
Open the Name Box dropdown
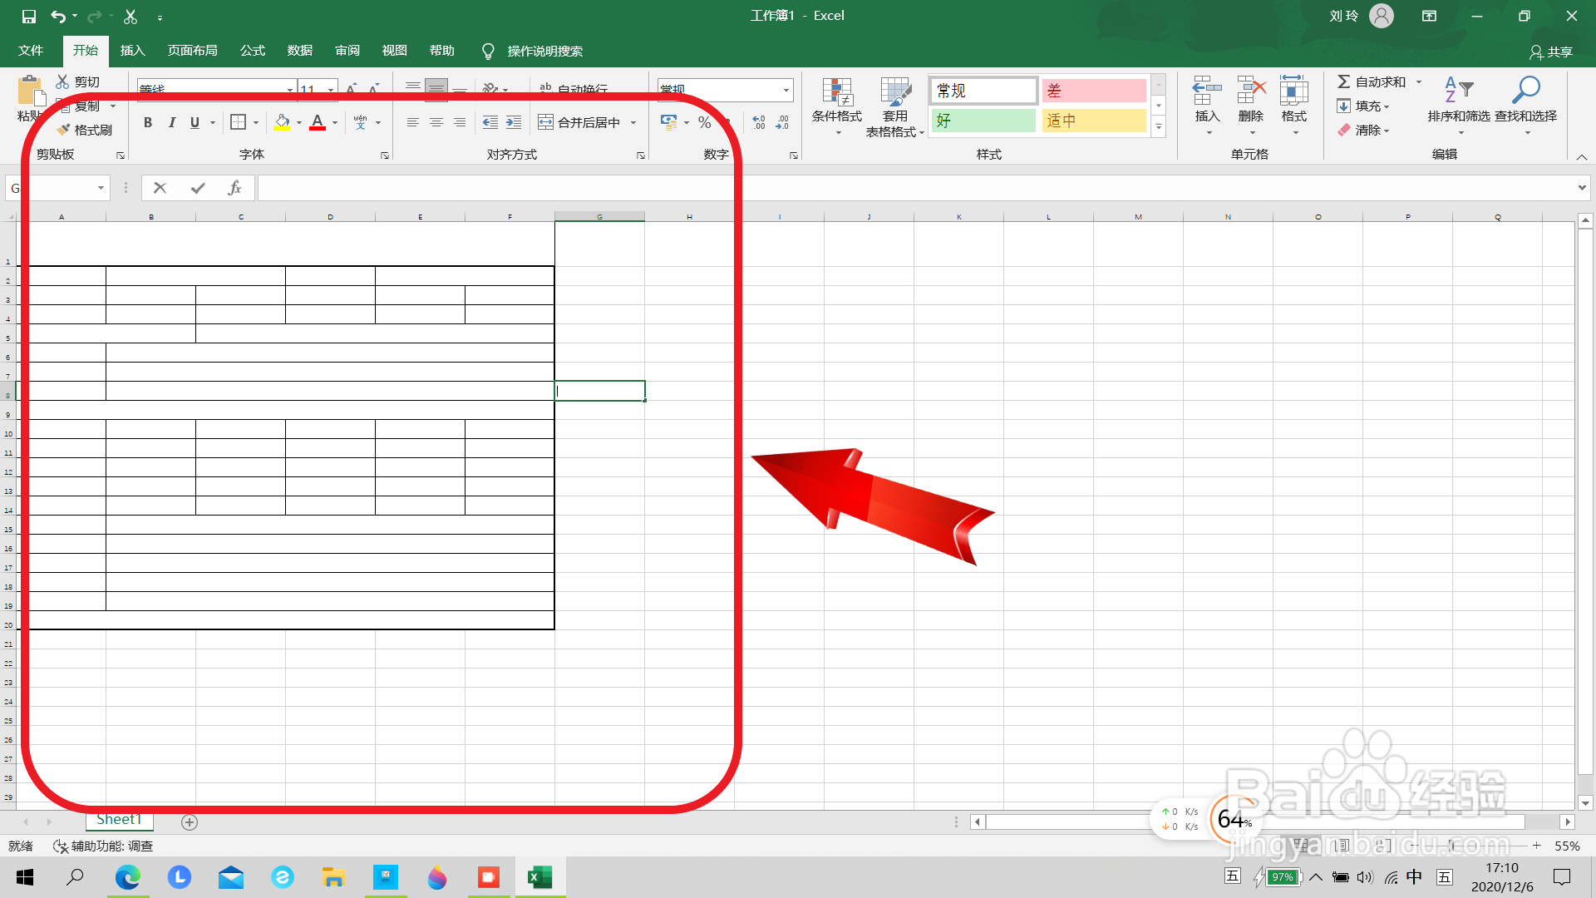coord(101,188)
